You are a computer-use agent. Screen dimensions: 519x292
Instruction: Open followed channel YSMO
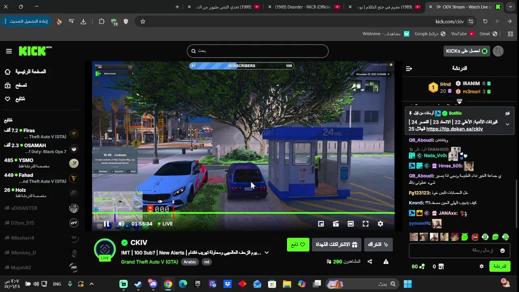click(x=41, y=163)
